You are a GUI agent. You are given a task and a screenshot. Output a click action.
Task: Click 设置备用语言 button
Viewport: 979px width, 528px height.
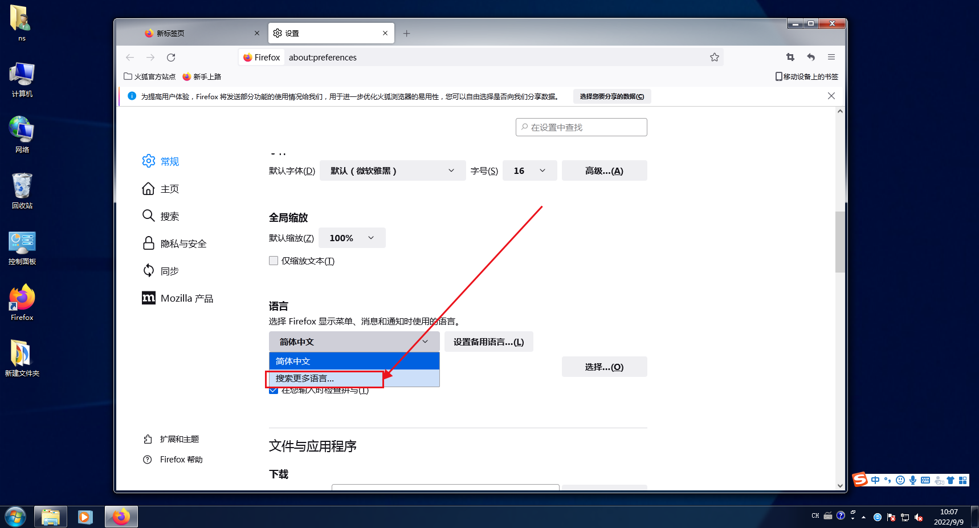click(488, 342)
